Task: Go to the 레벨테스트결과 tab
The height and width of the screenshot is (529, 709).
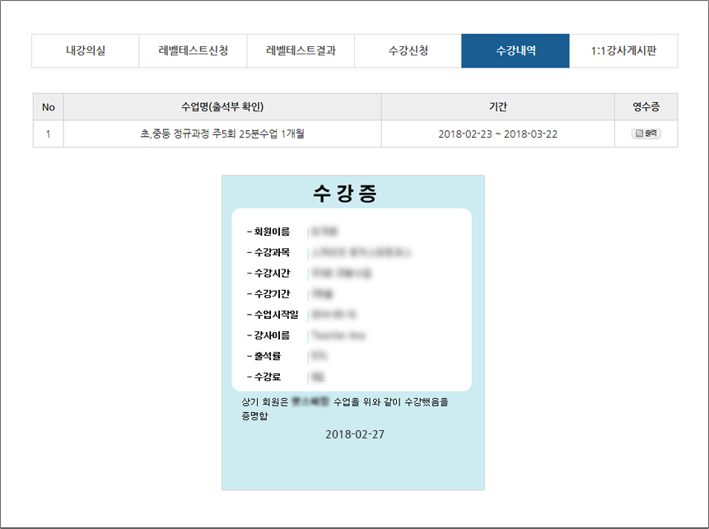Action: 301,51
